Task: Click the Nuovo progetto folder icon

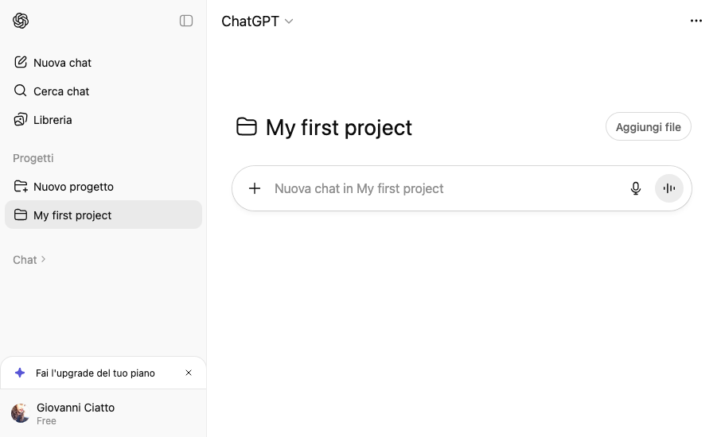Action: pos(21,187)
